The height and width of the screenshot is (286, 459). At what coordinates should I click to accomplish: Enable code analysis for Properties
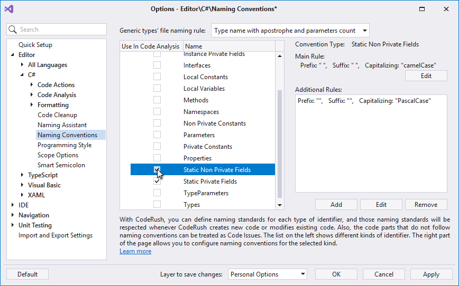coord(157,158)
